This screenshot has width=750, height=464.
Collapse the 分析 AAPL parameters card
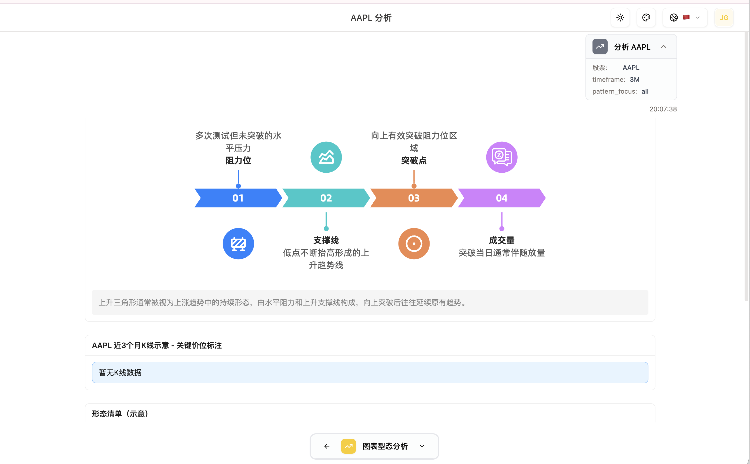(x=663, y=47)
